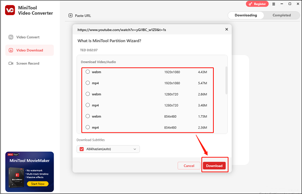The width and height of the screenshot is (302, 194).
Task: Click the format list scrollbar
Action: (x=226, y=80)
